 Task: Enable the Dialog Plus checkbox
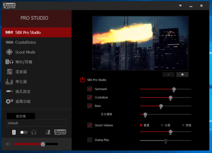pos(90,140)
